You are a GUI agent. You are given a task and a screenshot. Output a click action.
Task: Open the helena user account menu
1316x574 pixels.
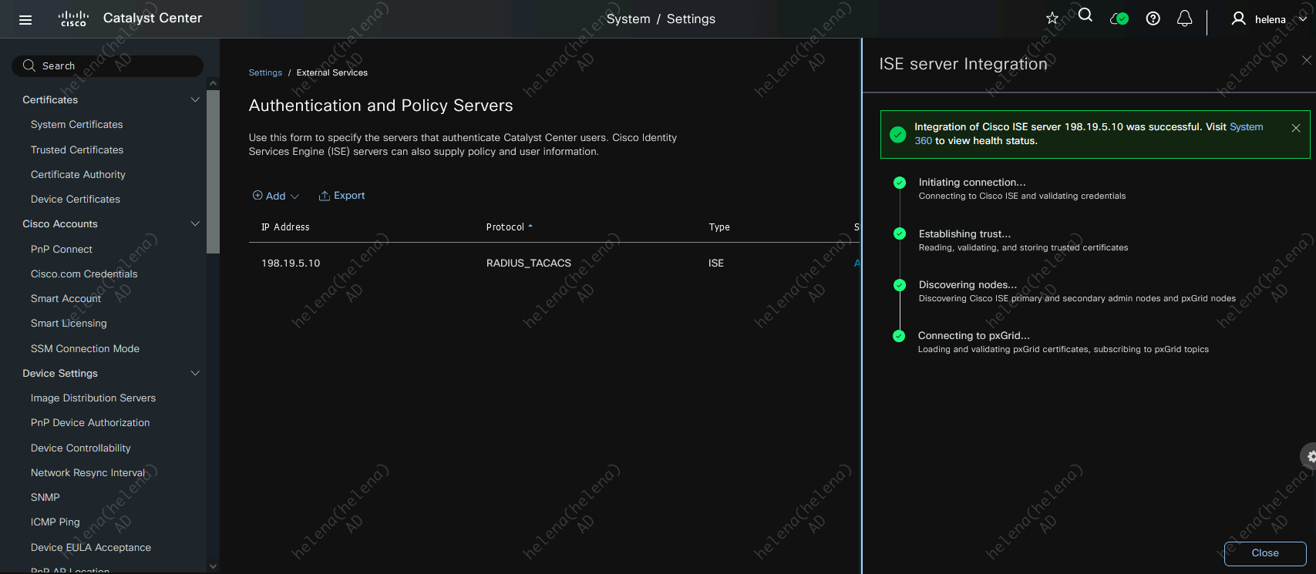click(1269, 19)
